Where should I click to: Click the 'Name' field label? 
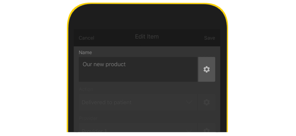(85, 53)
